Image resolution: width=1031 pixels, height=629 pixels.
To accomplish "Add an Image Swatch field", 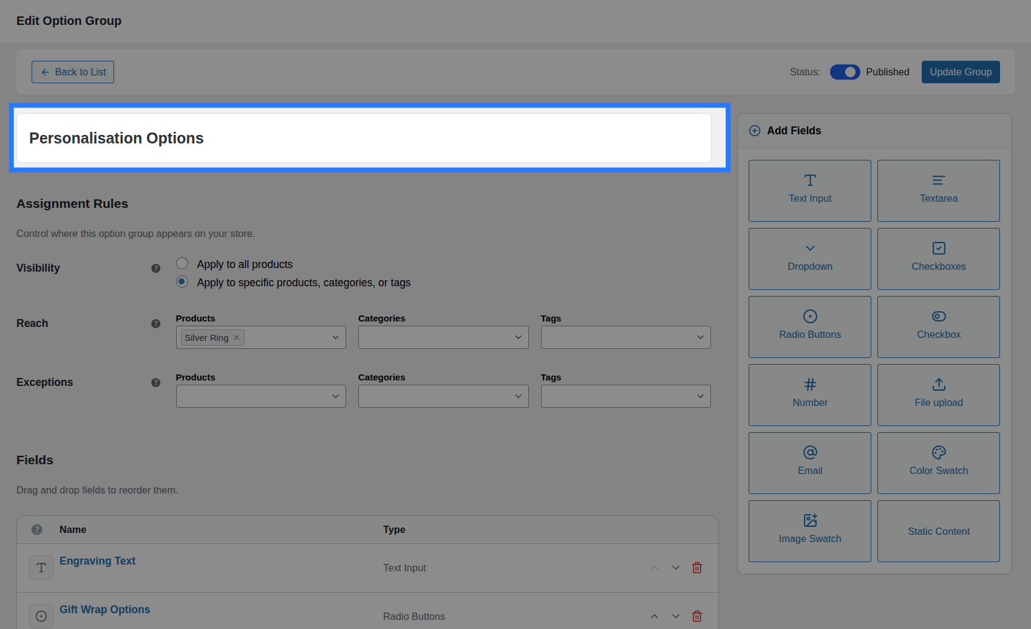I will [x=809, y=531].
